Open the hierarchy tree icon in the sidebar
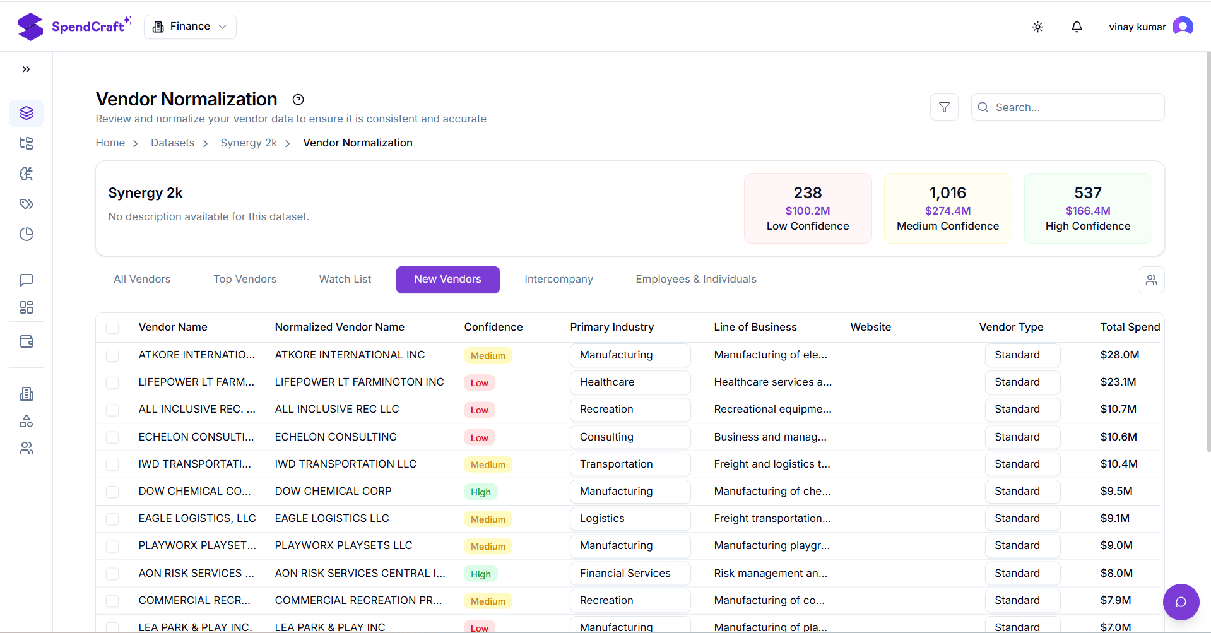Viewport: 1211px width, 633px height. [26, 143]
